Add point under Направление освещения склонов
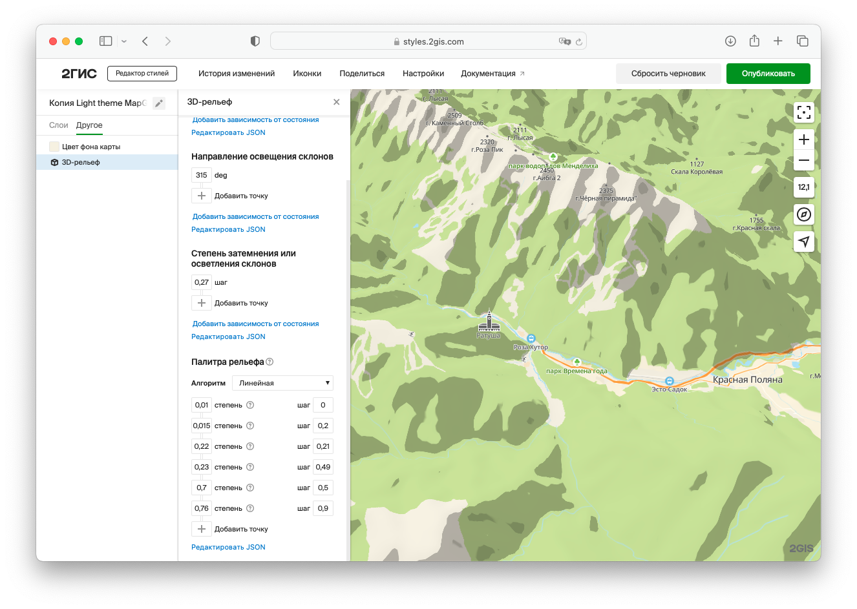857x609 pixels. click(202, 196)
